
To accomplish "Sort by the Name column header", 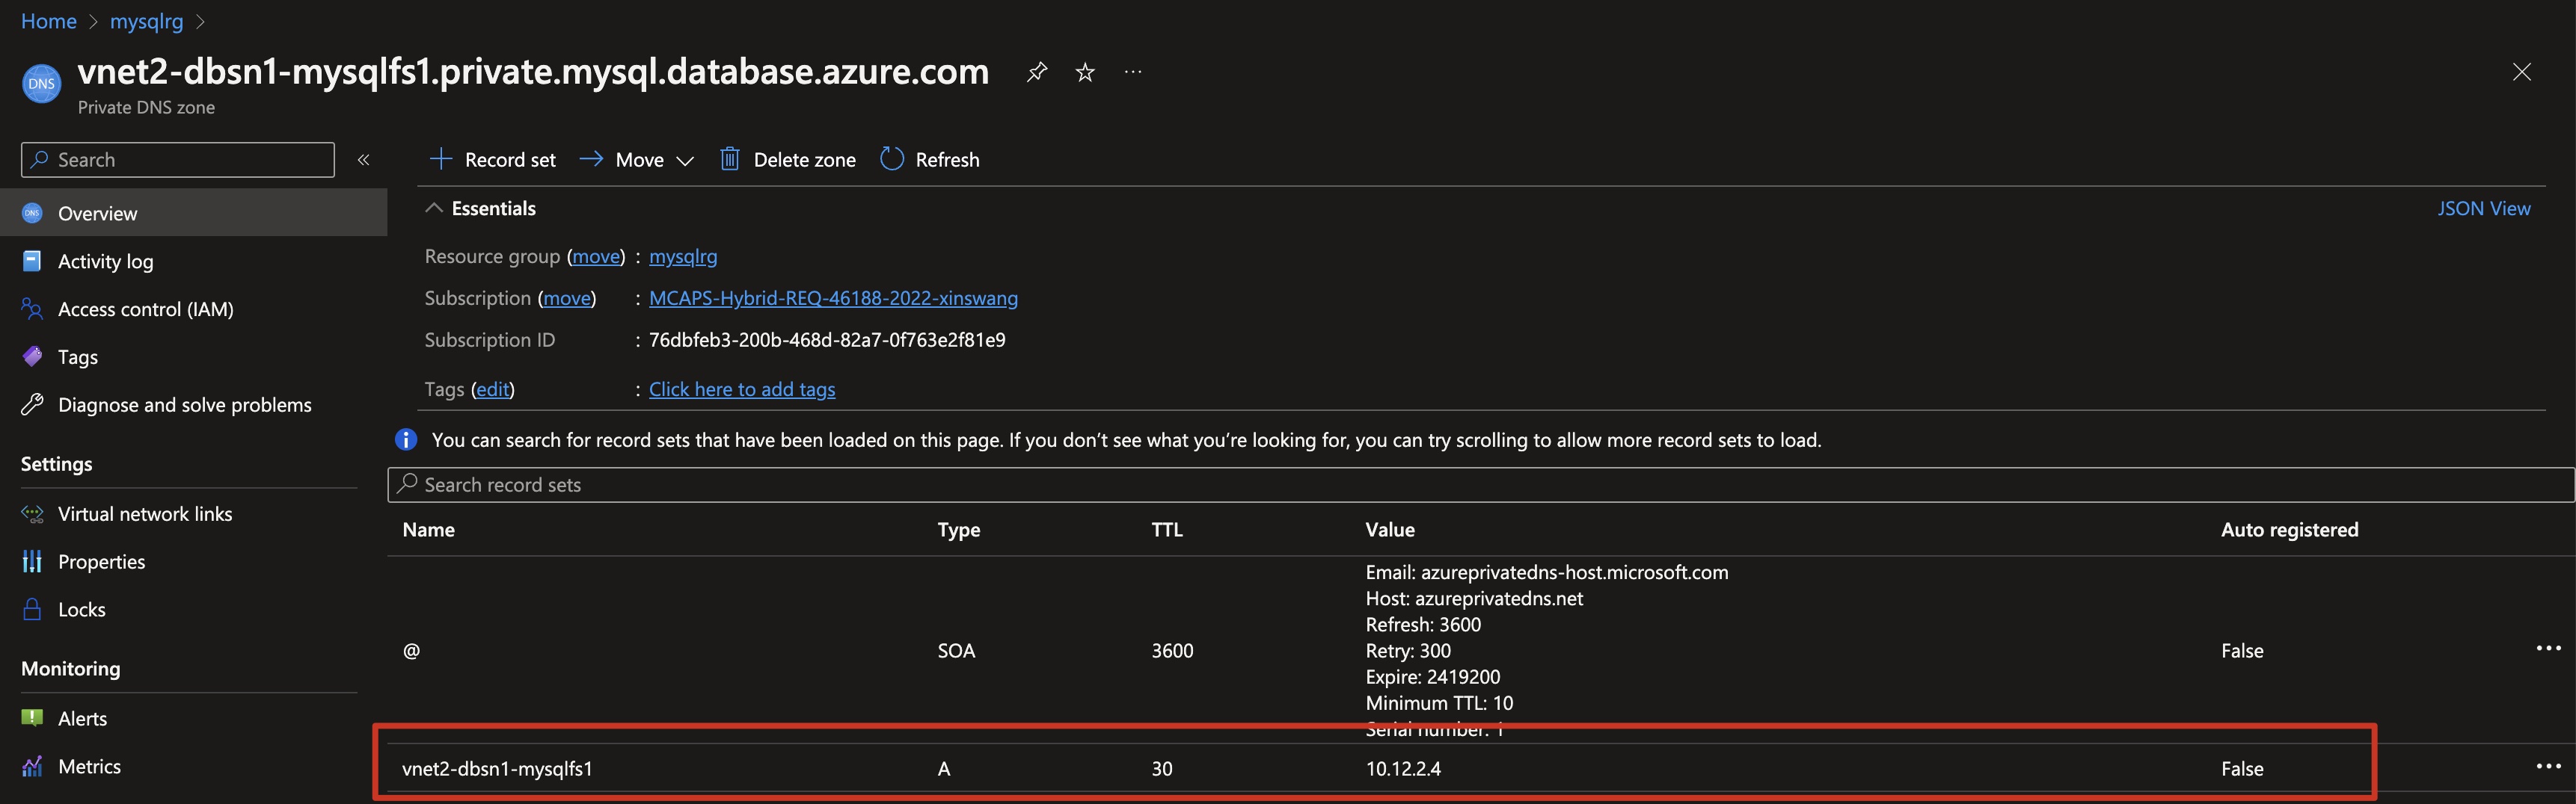I will coord(428,529).
